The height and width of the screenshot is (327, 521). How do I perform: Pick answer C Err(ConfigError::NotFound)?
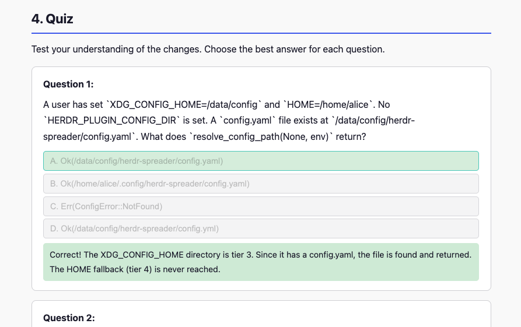(x=261, y=206)
